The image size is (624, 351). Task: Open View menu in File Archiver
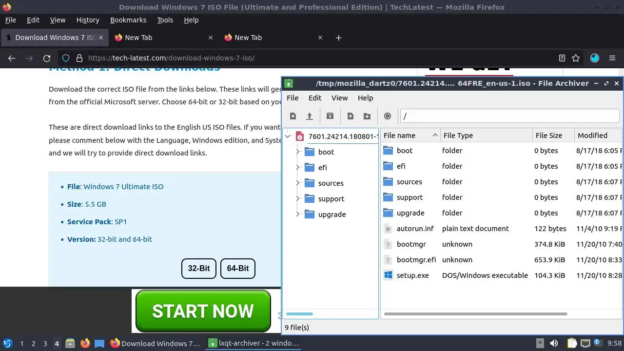click(x=340, y=98)
